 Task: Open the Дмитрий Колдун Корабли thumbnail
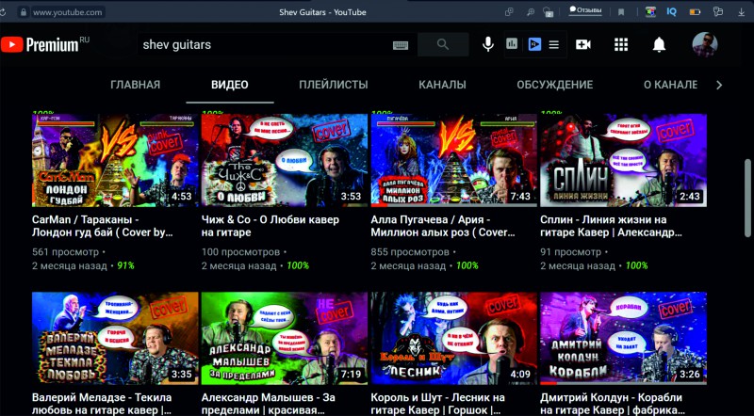(x=623, y=338)
